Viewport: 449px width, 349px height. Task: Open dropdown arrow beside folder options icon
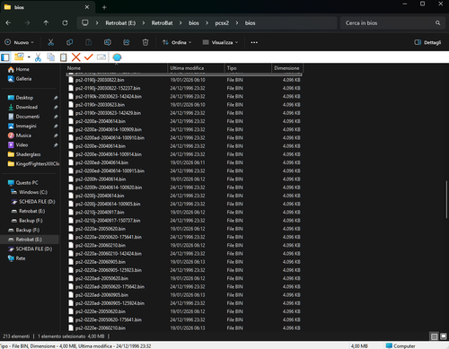[x=29, y=57]
